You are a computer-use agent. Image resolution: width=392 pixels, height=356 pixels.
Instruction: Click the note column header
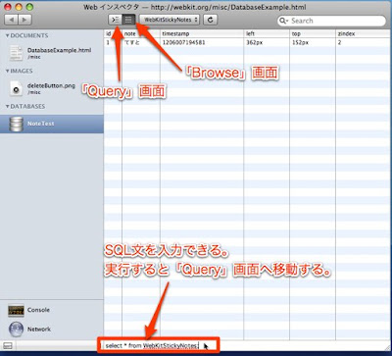(x=141, y=33)
